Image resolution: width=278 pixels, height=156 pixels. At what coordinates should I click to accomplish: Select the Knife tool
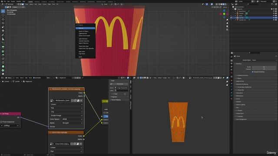tap(3, 62)
